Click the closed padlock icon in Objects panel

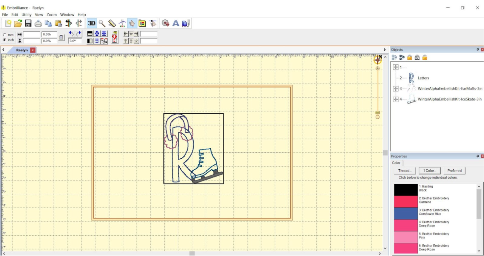click(x=409, y=58)
